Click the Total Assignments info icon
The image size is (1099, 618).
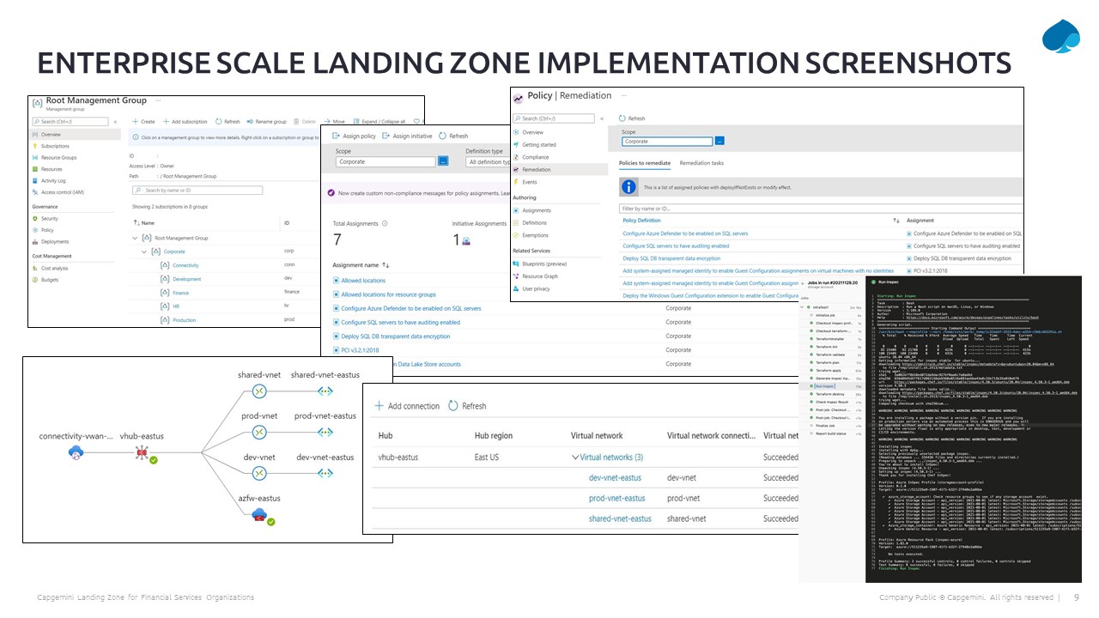[x=386, y=223]
